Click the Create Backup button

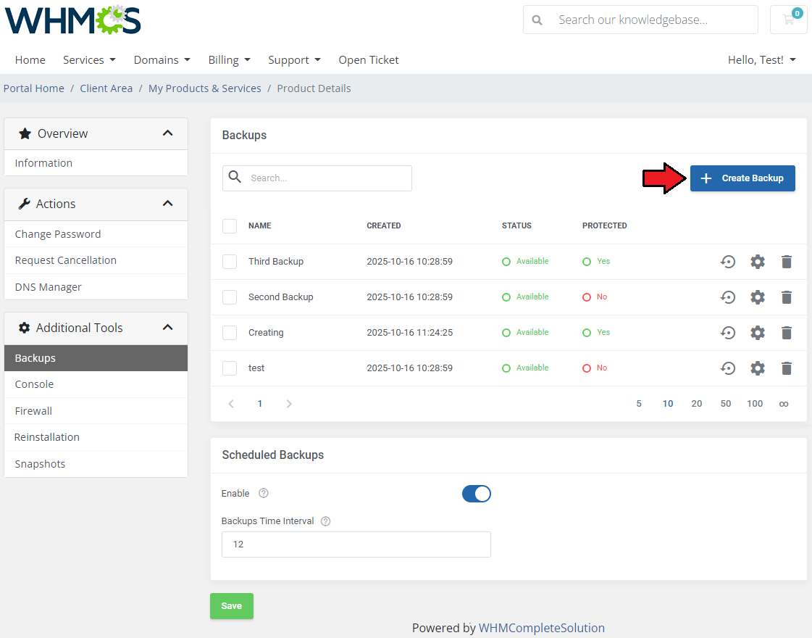[x=742, y=178]
